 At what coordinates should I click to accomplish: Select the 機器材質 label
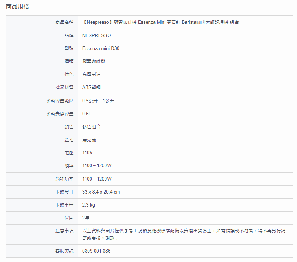64,88
